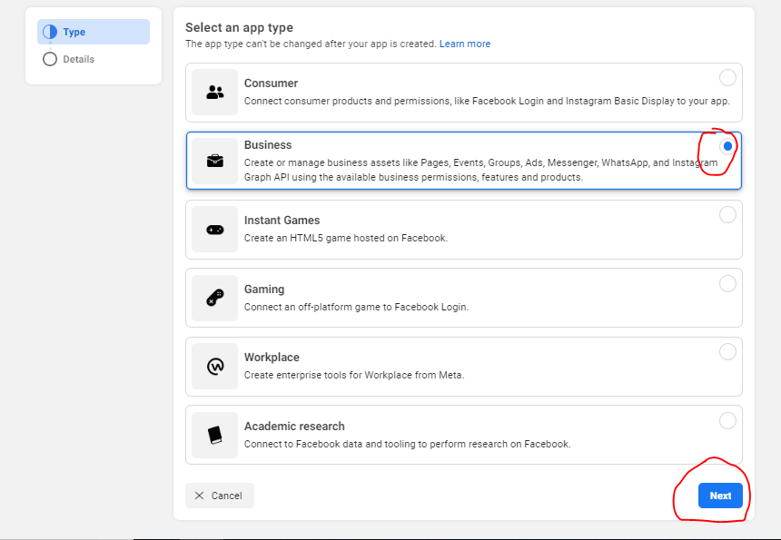Open the Learn more link

coord(465,44)
